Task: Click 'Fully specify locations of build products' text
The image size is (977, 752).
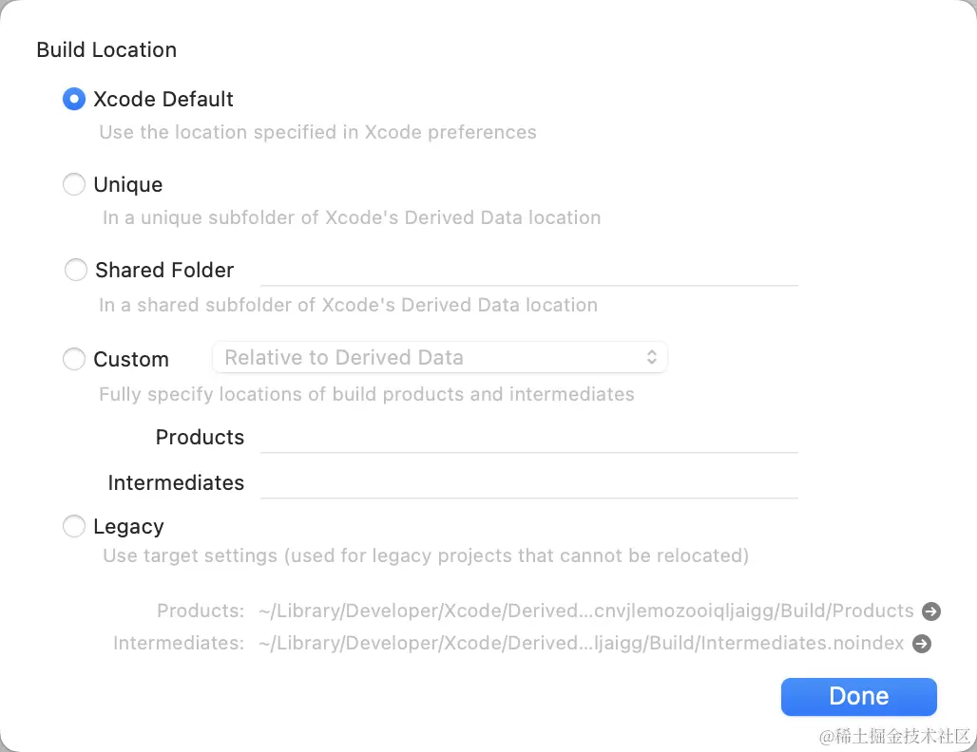Action: coord(366,393)
